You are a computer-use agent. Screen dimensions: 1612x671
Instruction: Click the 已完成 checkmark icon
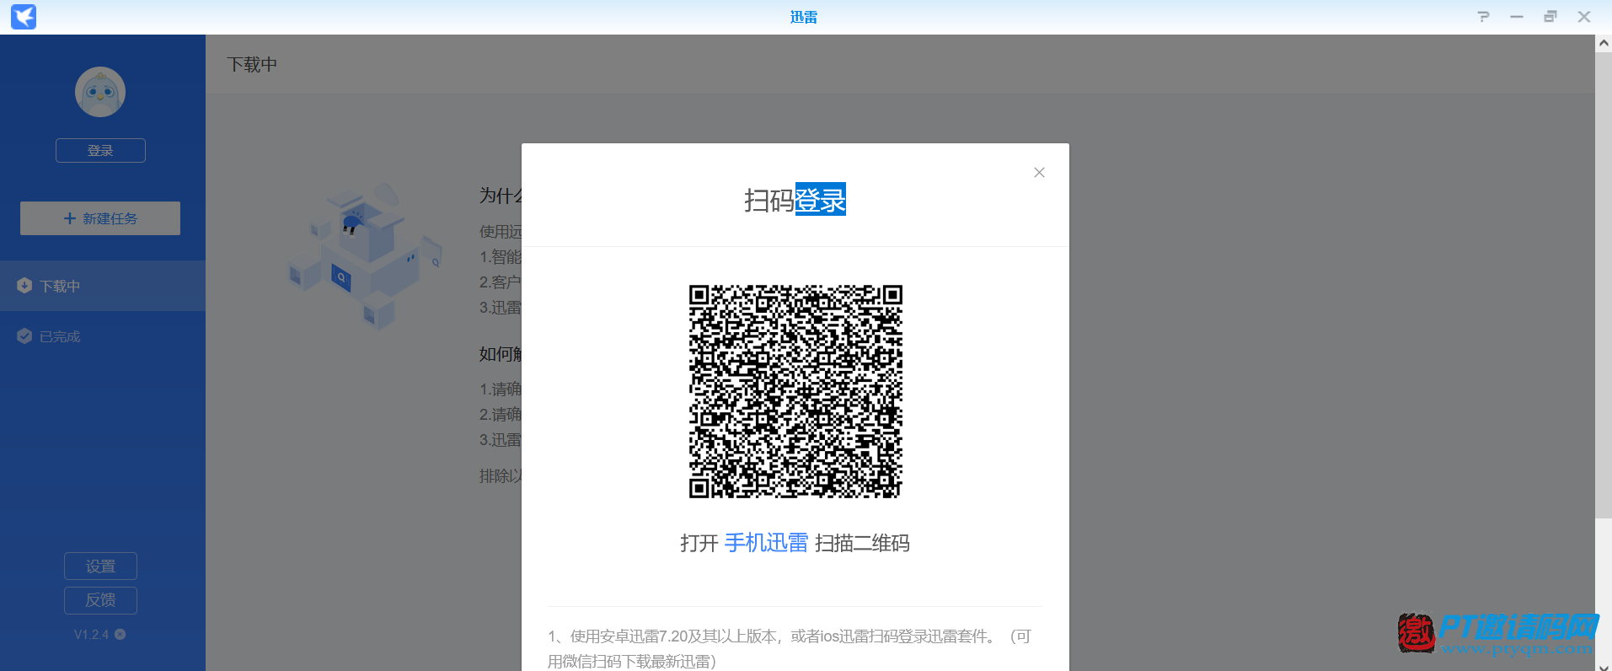(x=24, y=336)
